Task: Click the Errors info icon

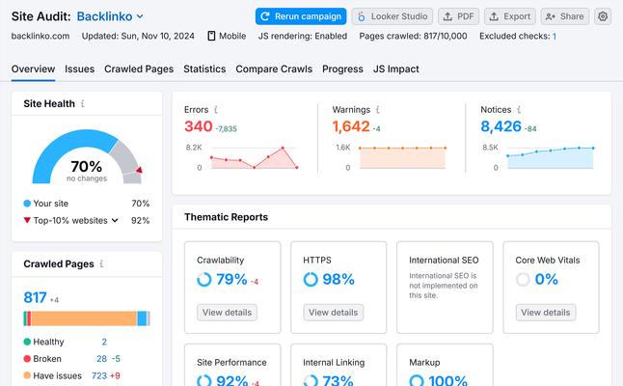Action: (x=216, y=109)
